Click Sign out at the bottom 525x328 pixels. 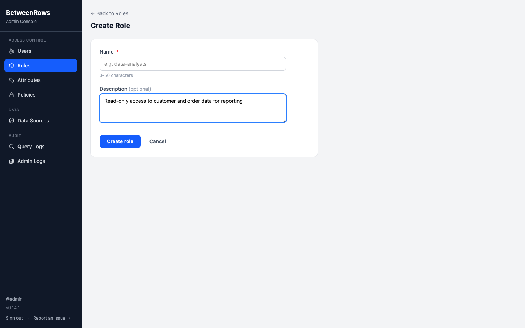coord(14,318)
